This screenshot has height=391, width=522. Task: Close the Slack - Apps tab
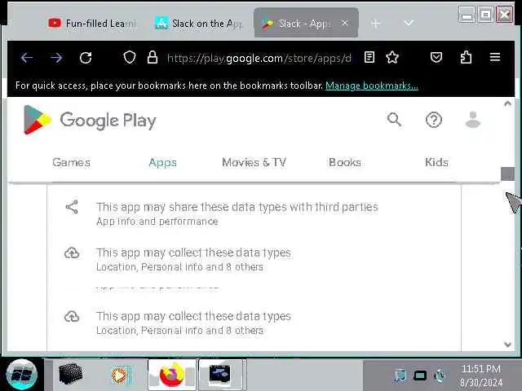click(x=345, y=23)
